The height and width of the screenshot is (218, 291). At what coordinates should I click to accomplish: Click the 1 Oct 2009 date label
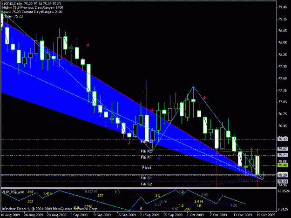coord(195,215)
